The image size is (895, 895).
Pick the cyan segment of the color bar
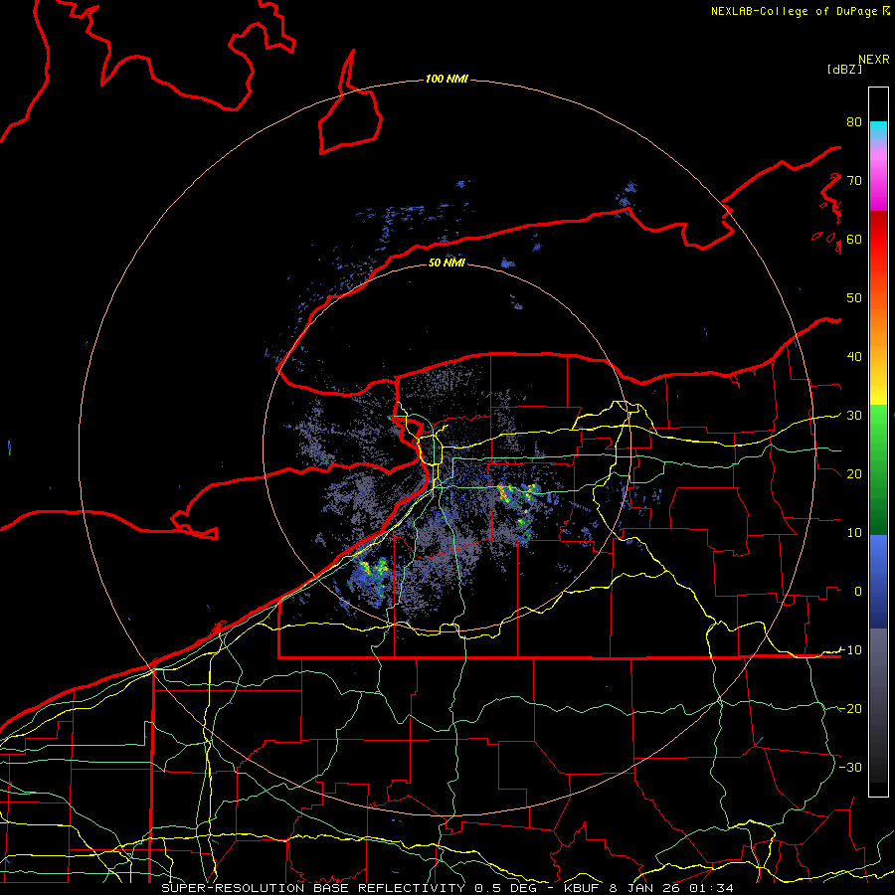pyautogui.click(x=878, y=130)
